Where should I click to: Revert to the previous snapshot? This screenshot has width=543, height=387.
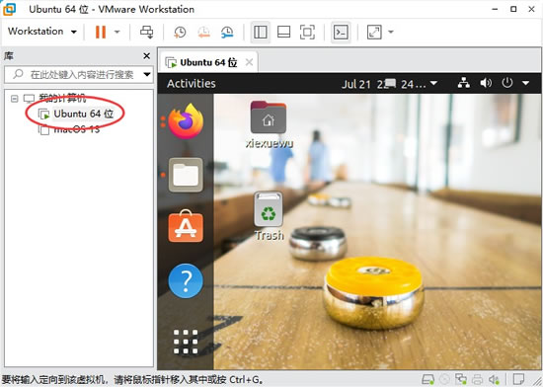203,32
